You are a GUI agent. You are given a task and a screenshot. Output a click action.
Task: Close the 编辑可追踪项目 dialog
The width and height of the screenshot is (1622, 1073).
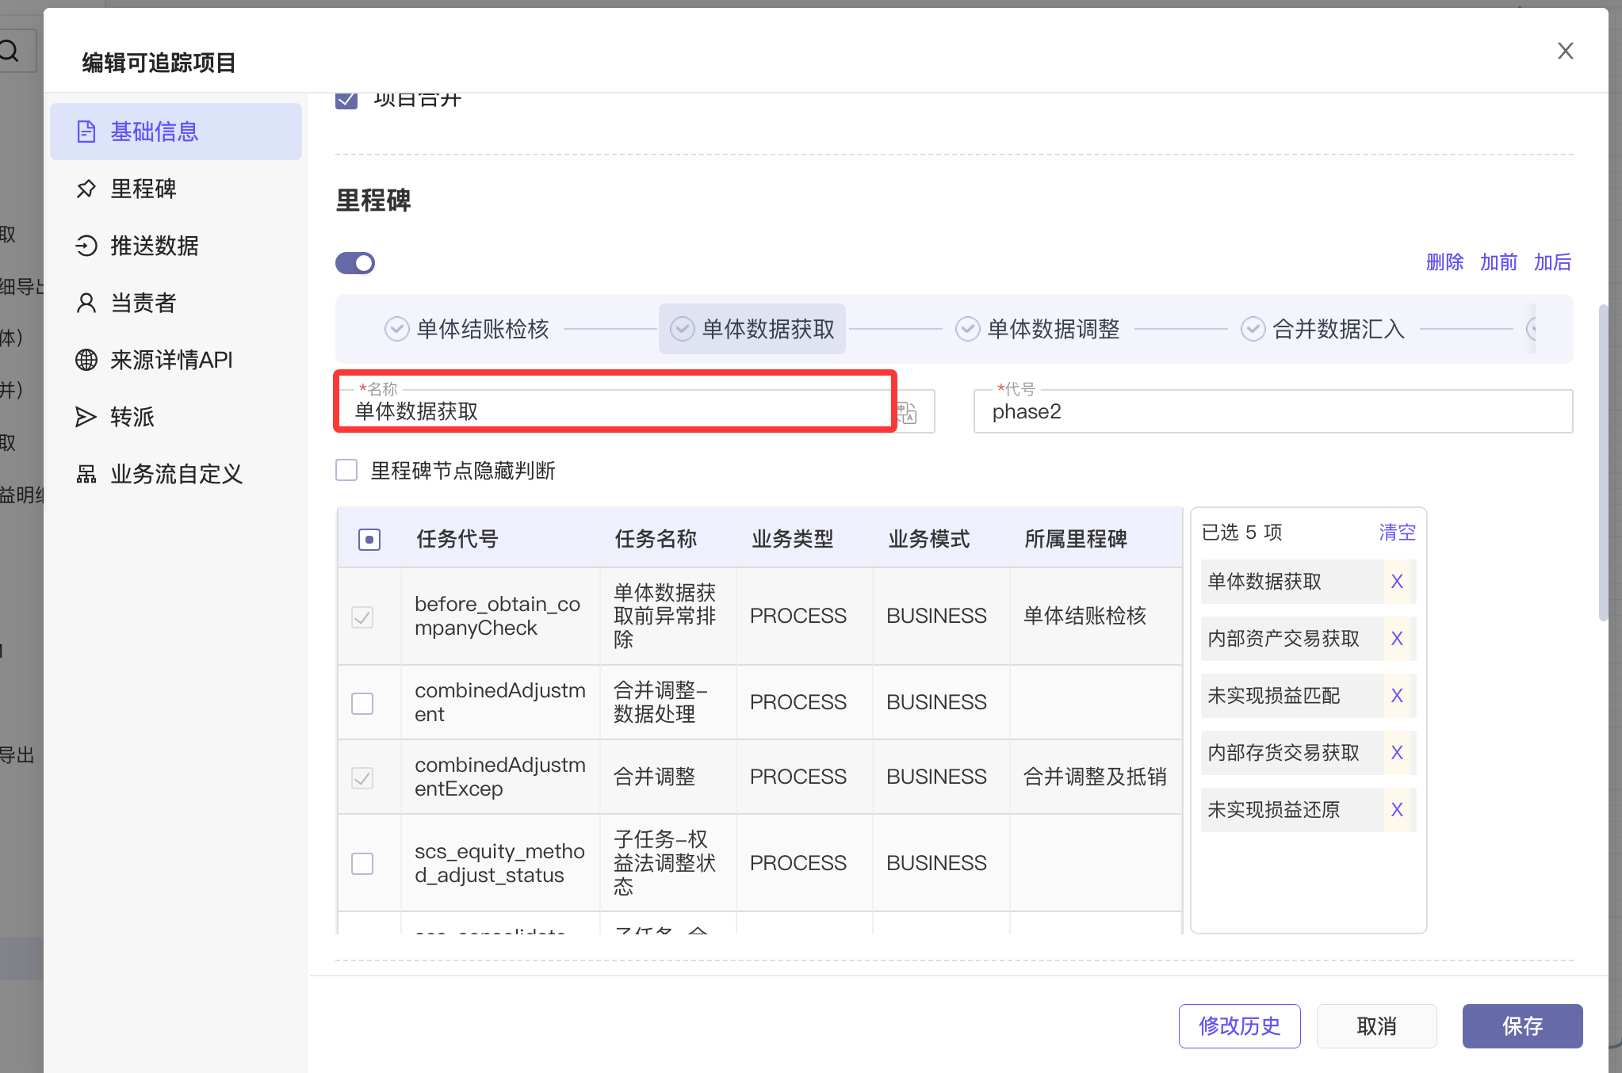[1565, 52]
